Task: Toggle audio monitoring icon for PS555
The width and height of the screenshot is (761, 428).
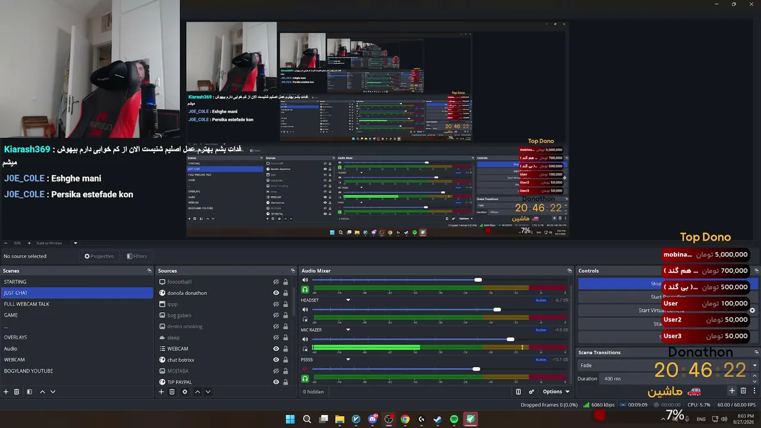Action: (305, 379)
